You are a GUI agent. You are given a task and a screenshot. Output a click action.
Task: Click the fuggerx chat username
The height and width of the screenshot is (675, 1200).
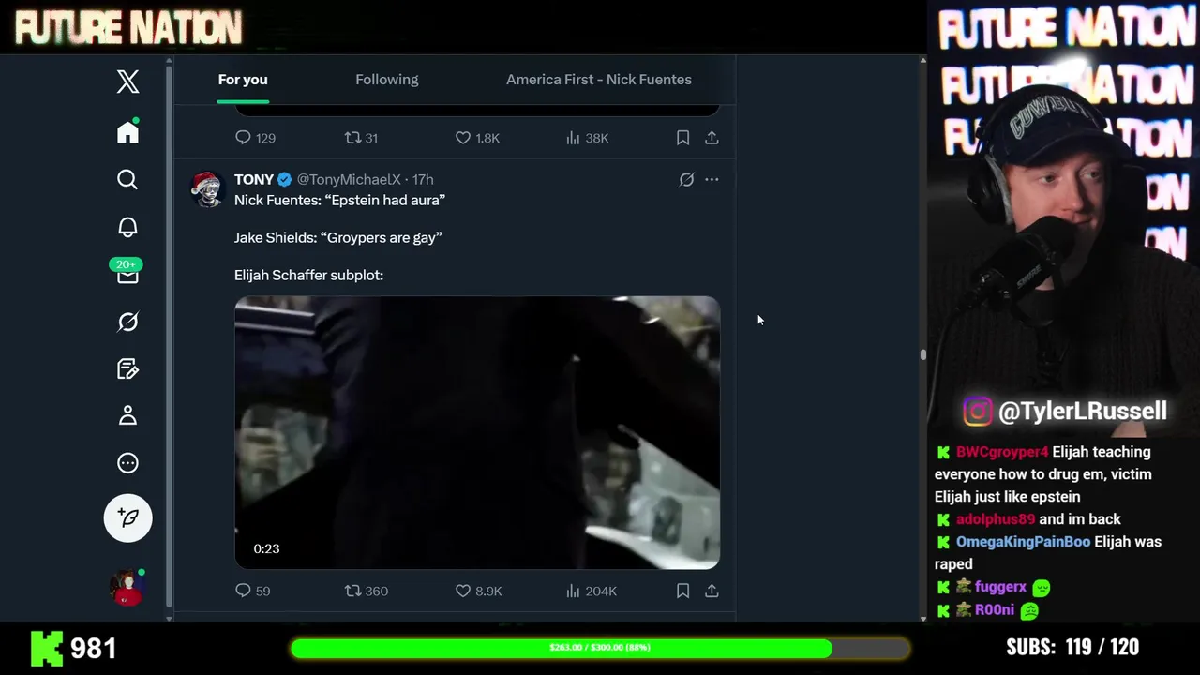coord(1000,587)
